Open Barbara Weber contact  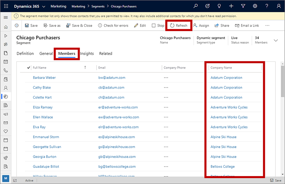point(44,78)
